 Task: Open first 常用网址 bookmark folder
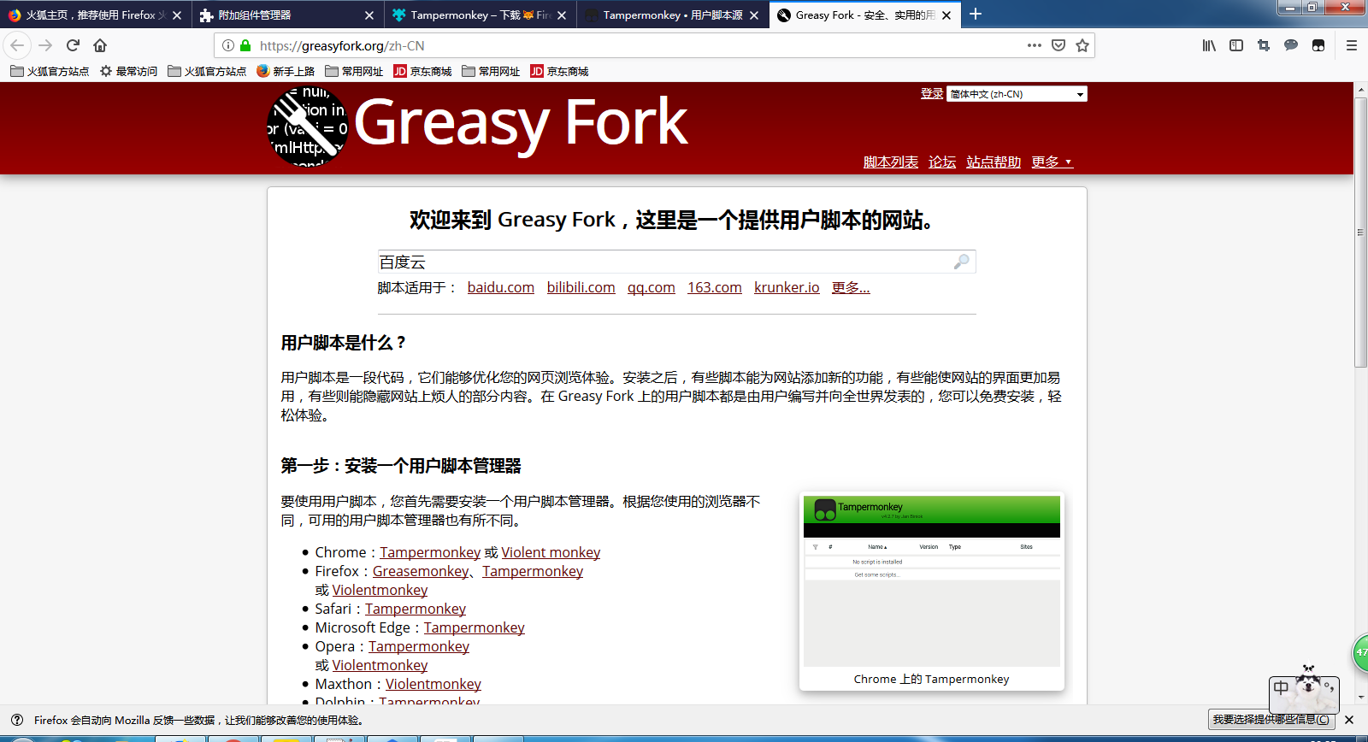coord(354,71)
